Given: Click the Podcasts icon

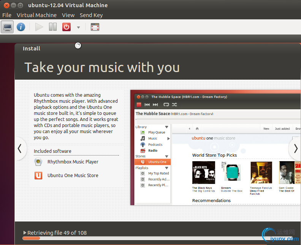Looking at the screenshot, I should pyautogui.click(x=143, y=144).
